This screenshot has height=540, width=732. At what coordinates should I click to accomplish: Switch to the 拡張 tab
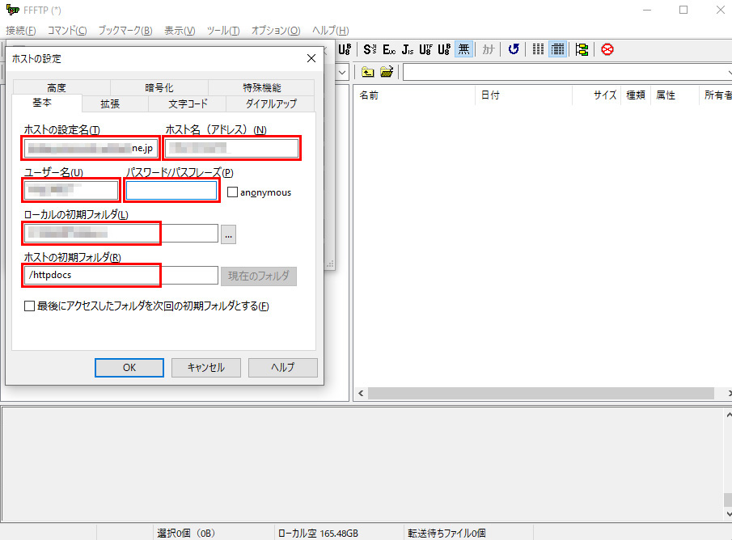click(x=110, y=103)
